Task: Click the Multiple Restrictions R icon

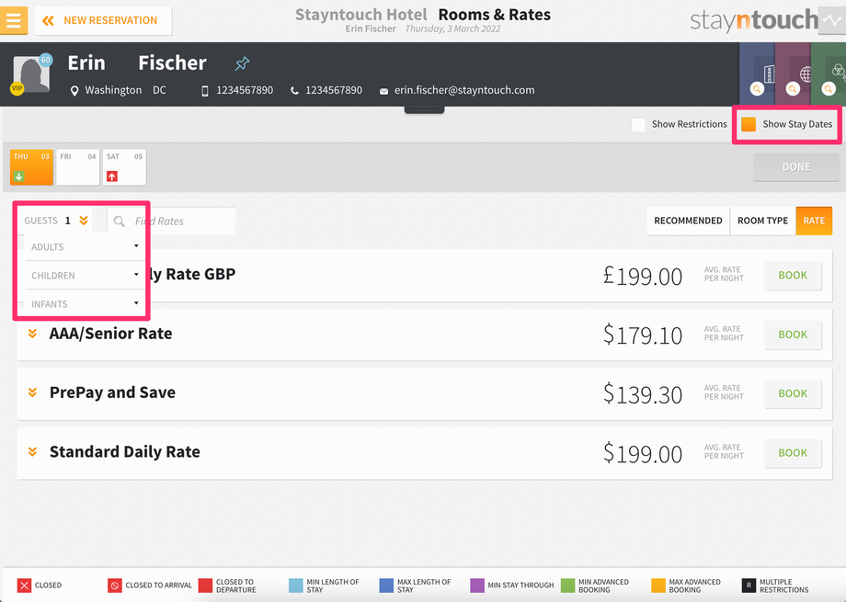Action: coord(749,585)
